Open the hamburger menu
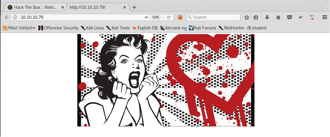The width and height of the screenshot is (330, 137). coord(324,17)
